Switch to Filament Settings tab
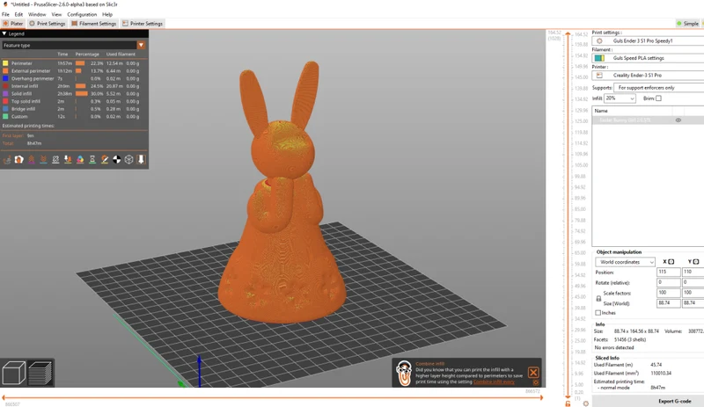 pyautogui.click(x=93, y=24)
